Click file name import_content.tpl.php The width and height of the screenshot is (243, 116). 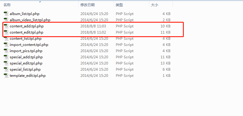pyautogui.click(x=29, y=45)
